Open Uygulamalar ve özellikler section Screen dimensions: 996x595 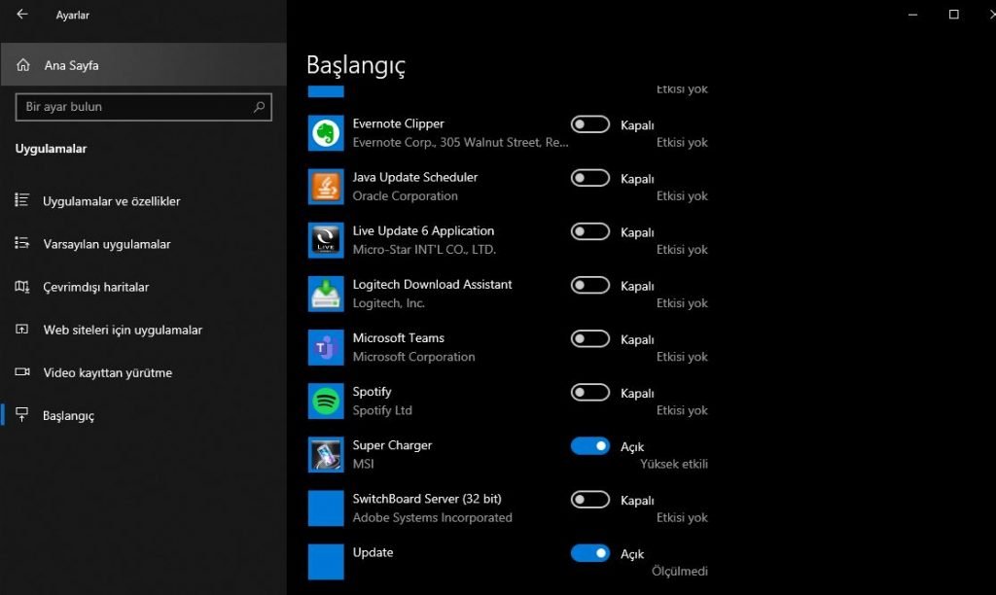tap(111, 201)
